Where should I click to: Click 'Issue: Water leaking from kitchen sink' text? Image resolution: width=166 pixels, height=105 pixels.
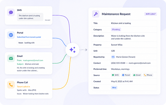pyautogui.click(x=33, y=94)
